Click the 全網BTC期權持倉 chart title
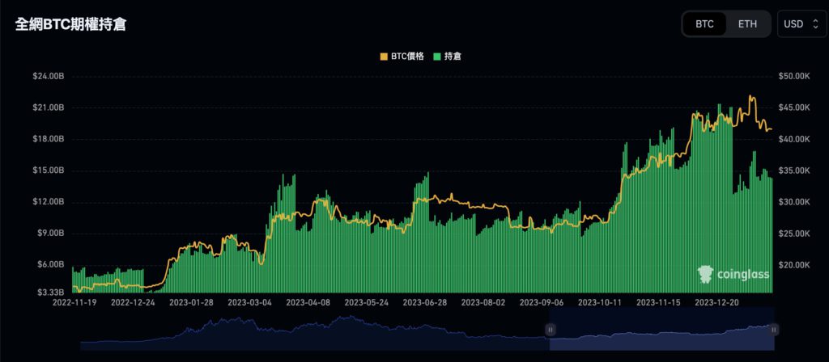 coord(71,24)
